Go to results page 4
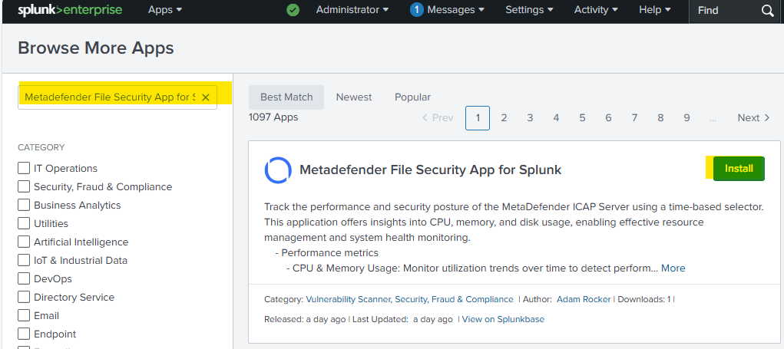Image resolution: width=784 pixels, height=349 pixels. tap(556, 118)
